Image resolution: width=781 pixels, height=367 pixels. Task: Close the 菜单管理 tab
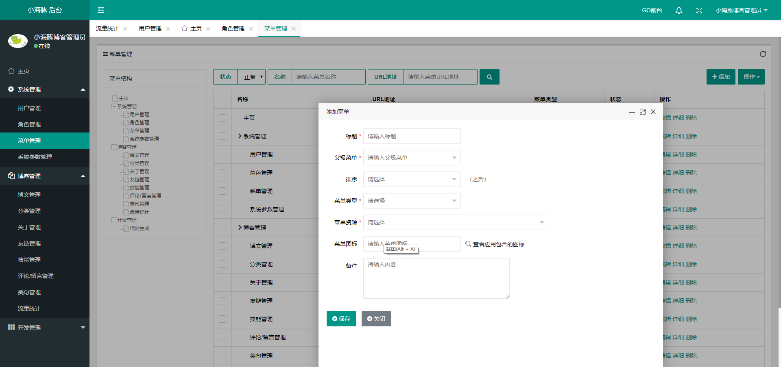click(x=294, y=28)
